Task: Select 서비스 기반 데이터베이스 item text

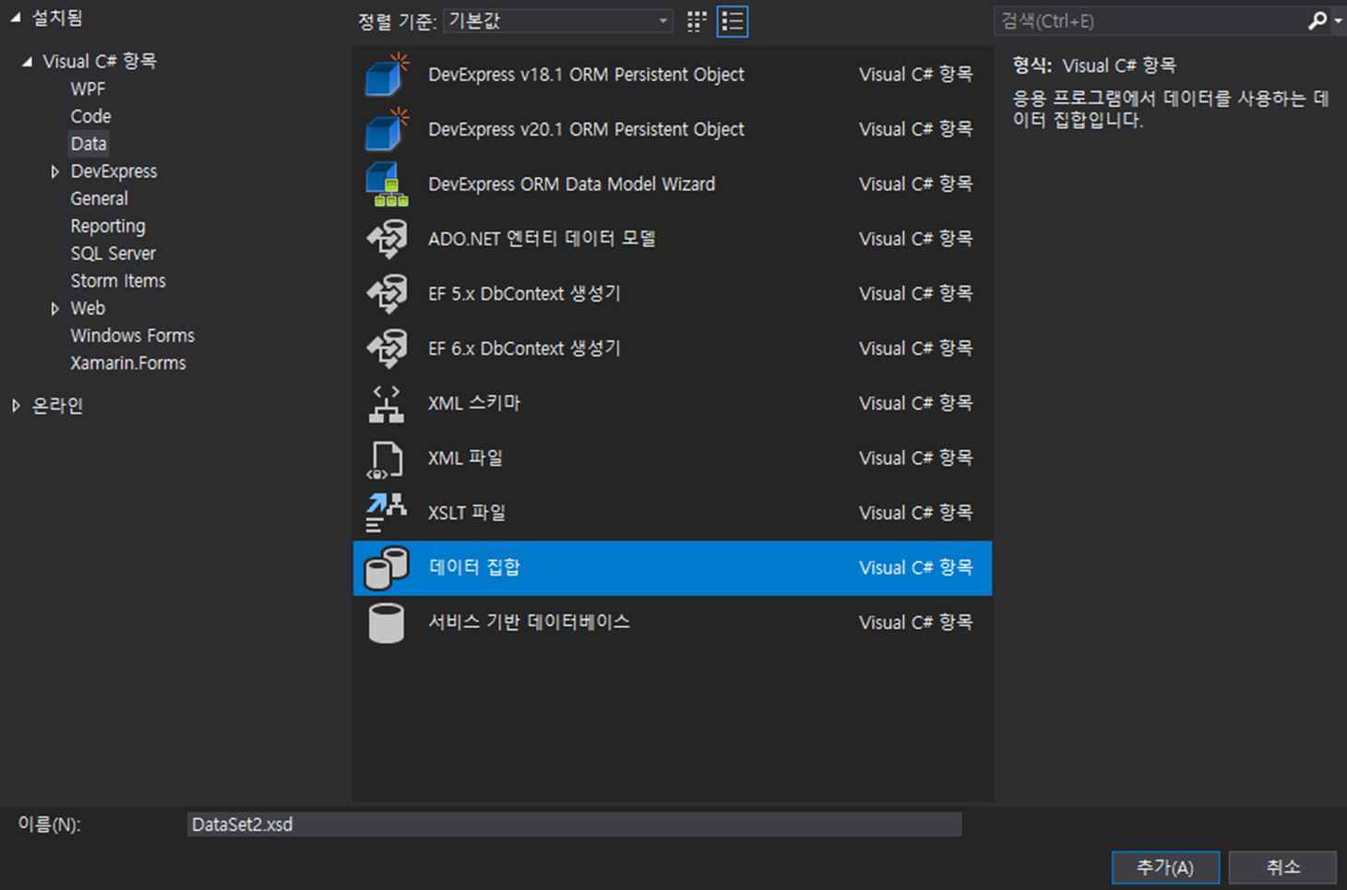Action: click(x=529, y=623)
